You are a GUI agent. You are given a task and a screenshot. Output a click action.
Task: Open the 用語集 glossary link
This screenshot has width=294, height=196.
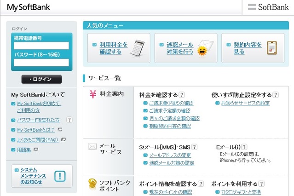click(24, 150)
